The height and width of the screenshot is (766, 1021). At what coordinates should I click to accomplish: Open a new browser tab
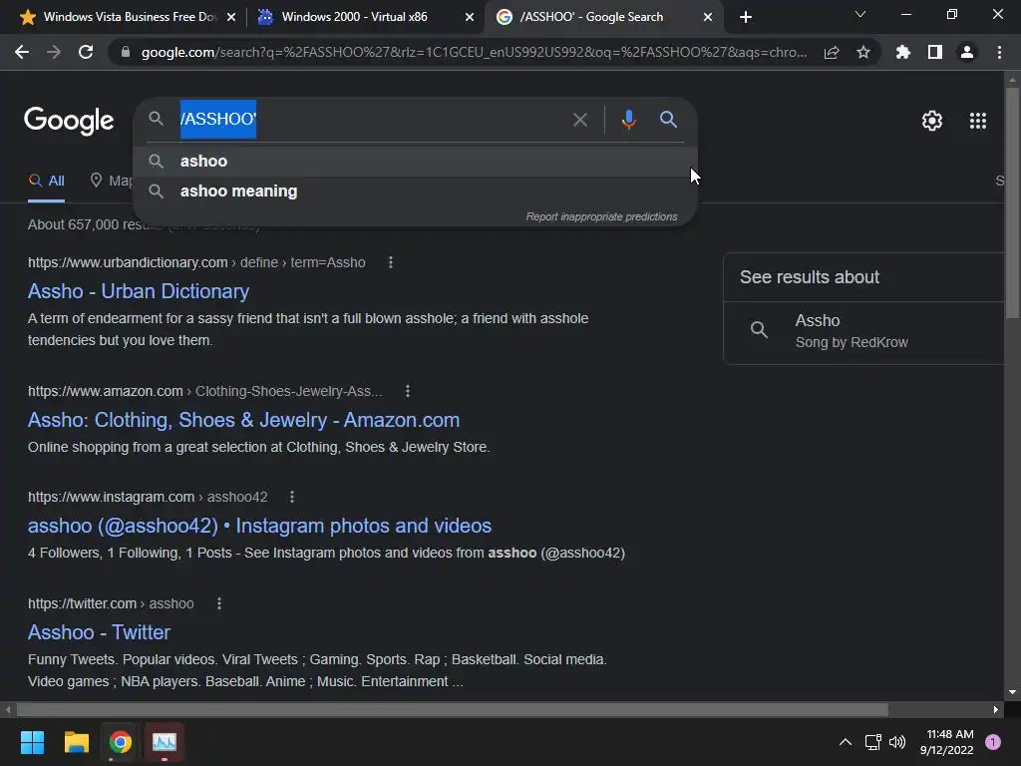point(746,17)
